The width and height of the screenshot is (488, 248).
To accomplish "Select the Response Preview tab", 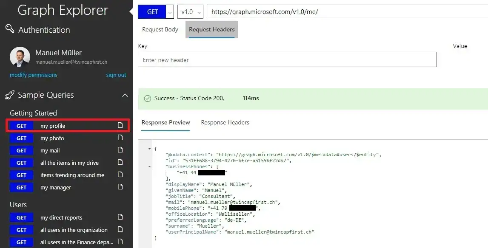I will click(166, 122).
